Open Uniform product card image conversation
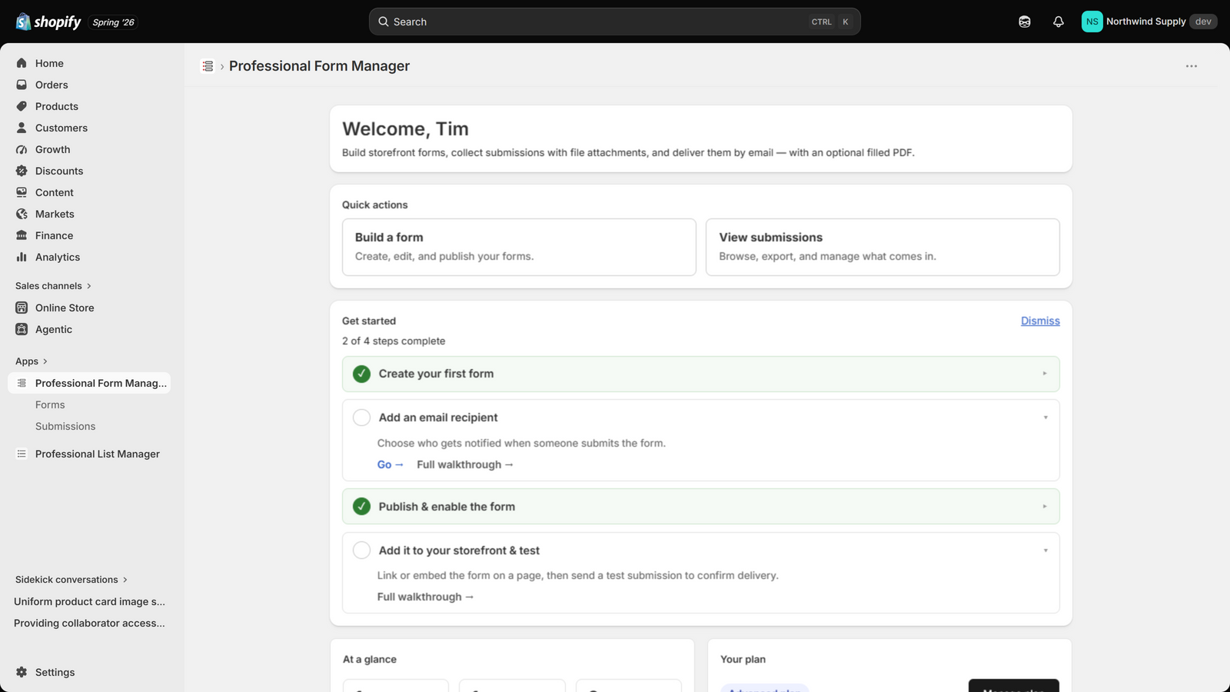The height and width of the screenshot is (692, 1230). [89, 601]
